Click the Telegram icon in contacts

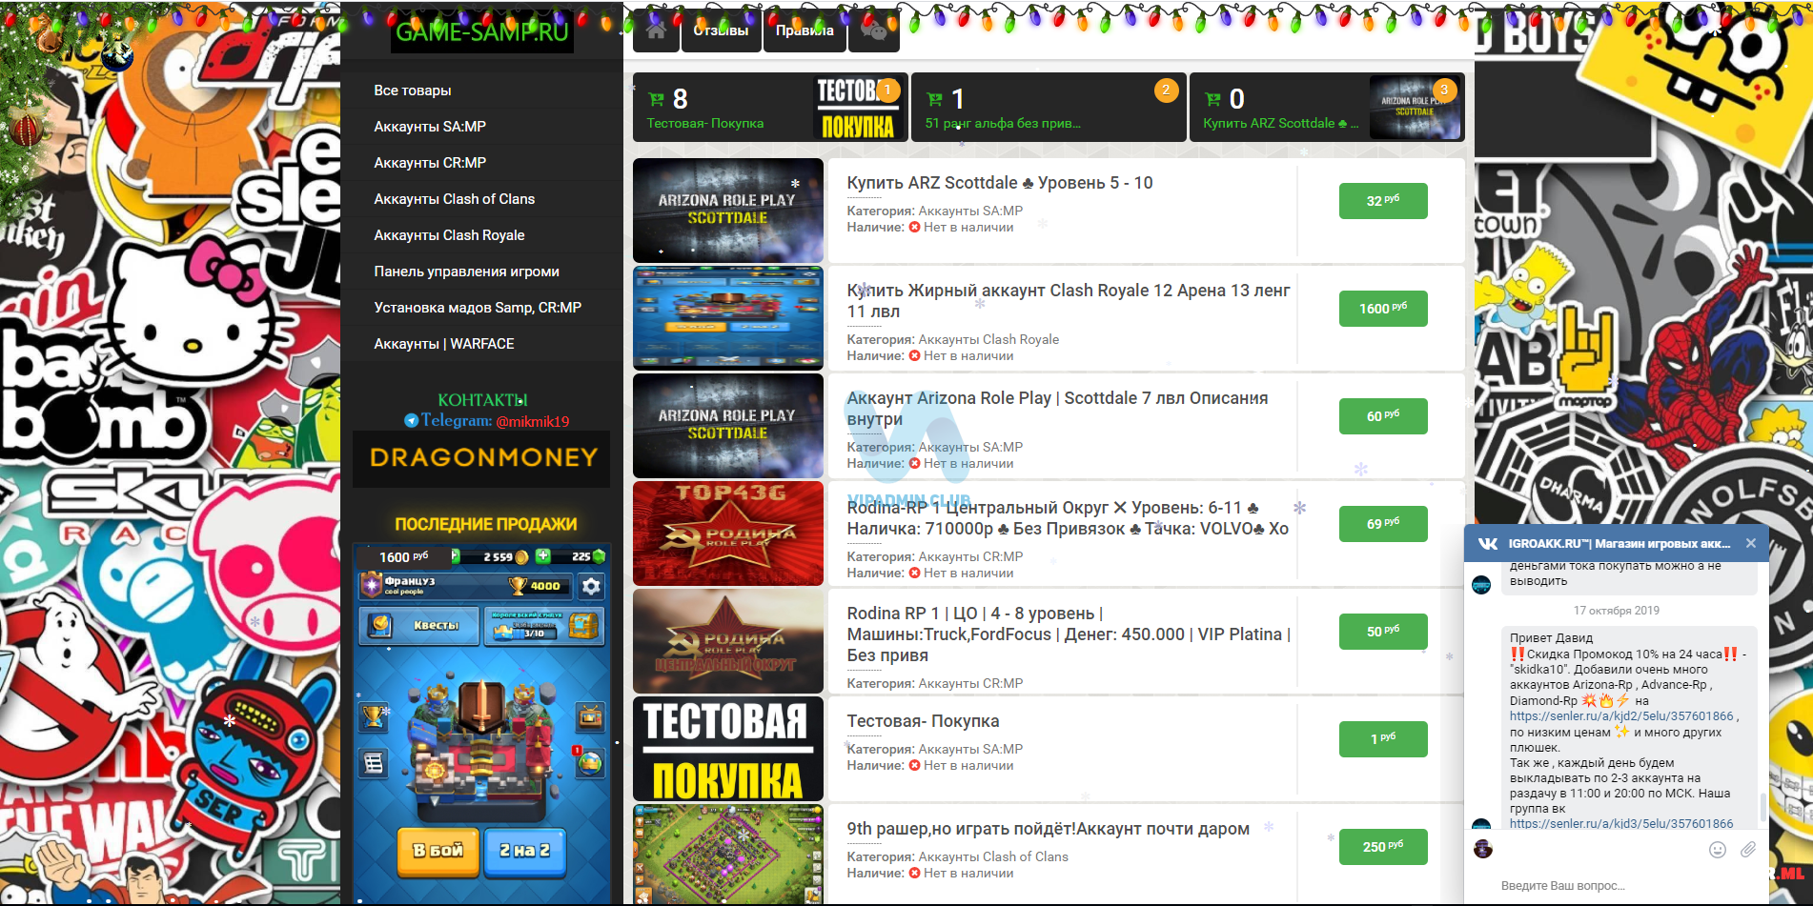point(412,420)
